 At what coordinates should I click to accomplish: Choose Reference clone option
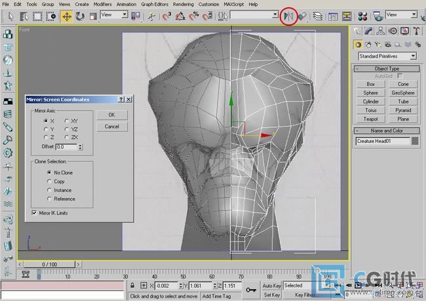(x=49, y=199)
